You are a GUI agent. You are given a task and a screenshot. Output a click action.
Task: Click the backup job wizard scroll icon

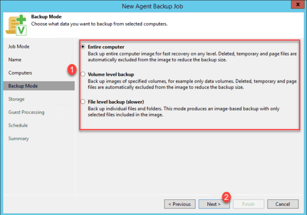point(16,25)
